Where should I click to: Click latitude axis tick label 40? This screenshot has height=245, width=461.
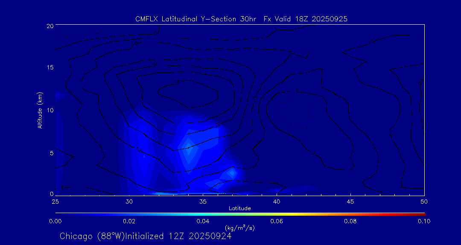277,202
